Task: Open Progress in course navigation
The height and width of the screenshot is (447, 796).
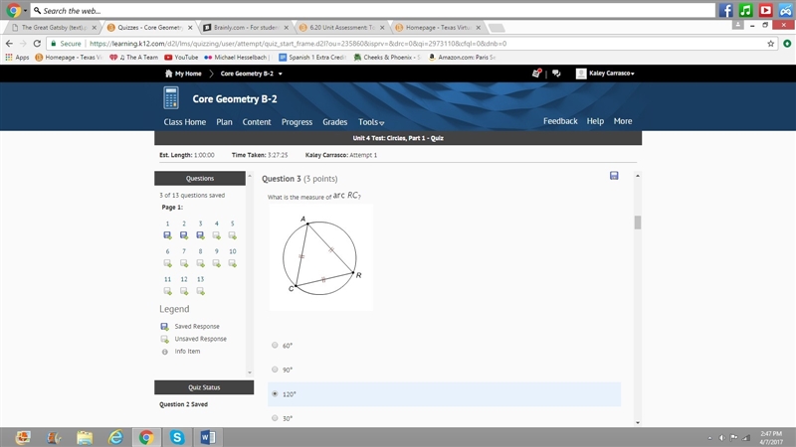Action: pos(297,122)
